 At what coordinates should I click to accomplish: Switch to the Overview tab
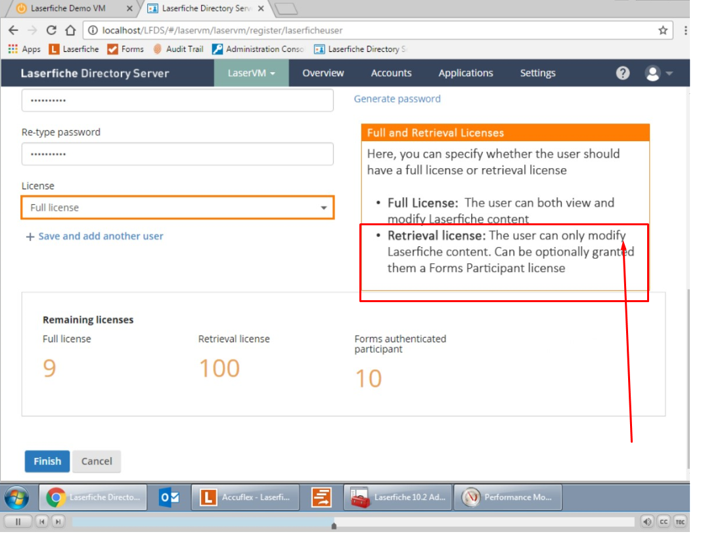pos(323,73)
